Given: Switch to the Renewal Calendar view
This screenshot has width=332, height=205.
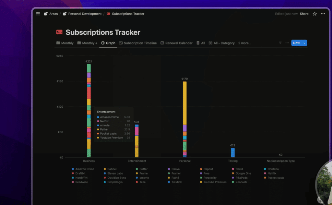Looking at the screenshot, I should [x=176, y=43].
